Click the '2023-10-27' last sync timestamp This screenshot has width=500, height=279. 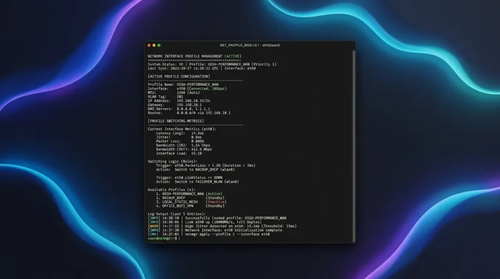tap(181, 68)
